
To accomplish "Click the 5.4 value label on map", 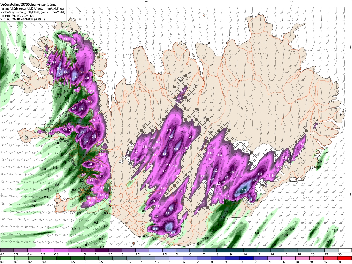I will coord(173,233).
